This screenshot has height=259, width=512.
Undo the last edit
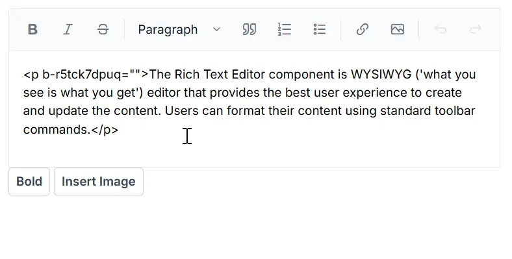click(441, 29)
